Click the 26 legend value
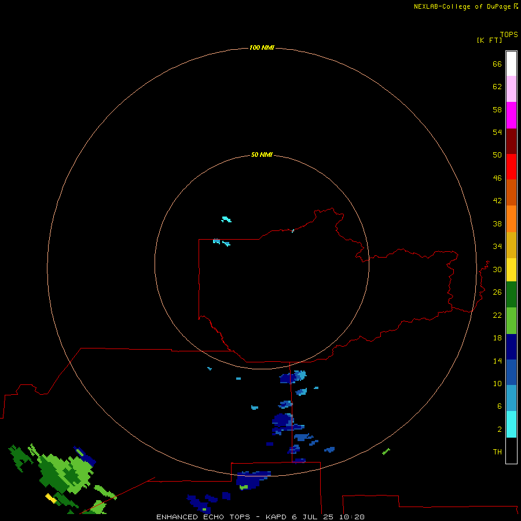Viewport: 521px width, 521px height. point(497,292)
